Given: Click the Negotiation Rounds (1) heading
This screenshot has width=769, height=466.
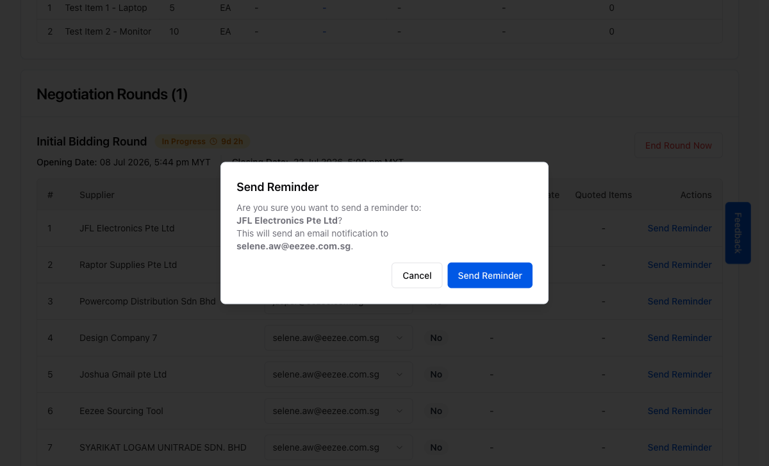Looking at the screenshot, I should point(112,94).
